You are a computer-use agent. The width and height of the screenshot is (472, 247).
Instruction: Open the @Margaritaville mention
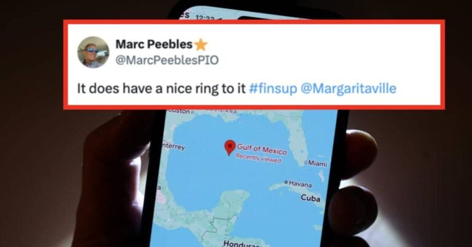[348, 88]
